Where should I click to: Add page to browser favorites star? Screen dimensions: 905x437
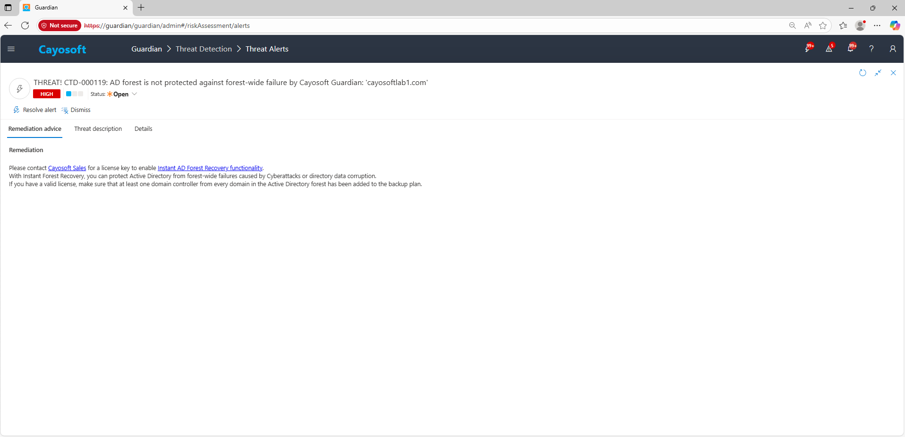pyautogui.click(x=823, y=26)
